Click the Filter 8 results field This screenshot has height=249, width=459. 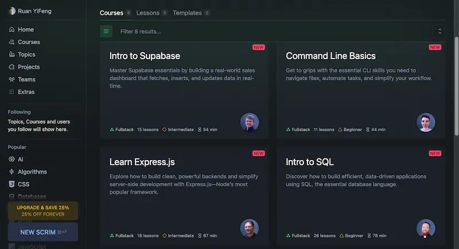click(272, 32)
